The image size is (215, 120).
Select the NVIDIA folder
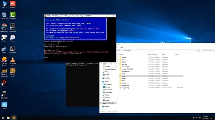[x=151, y=62]
